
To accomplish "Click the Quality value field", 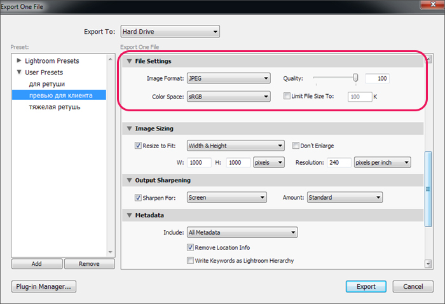I will 377,78.
